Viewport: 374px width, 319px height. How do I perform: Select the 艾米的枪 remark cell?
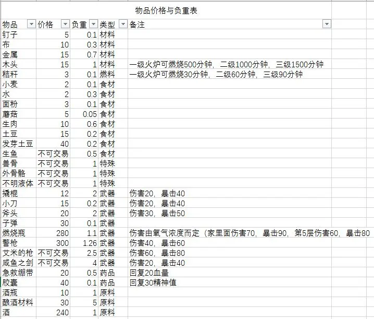click(x=157, y=253)
